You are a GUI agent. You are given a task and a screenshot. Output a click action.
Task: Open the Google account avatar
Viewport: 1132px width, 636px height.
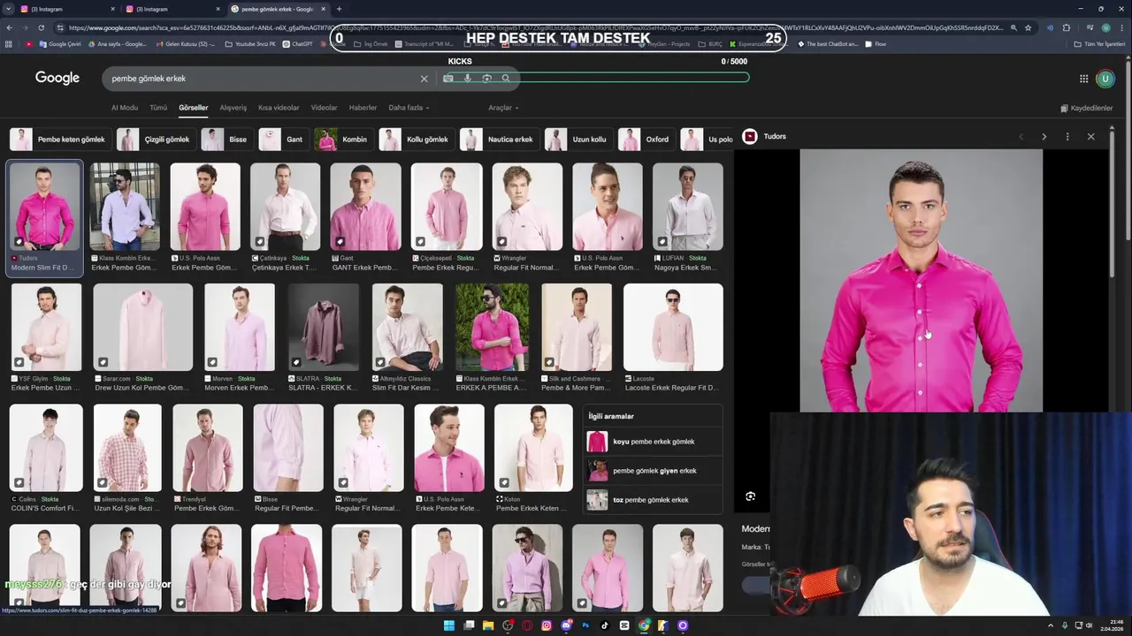tap(1105, 79)
